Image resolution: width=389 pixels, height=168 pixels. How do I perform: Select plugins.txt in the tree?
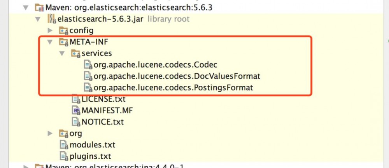pyautogui.click(x=90, y=156)
